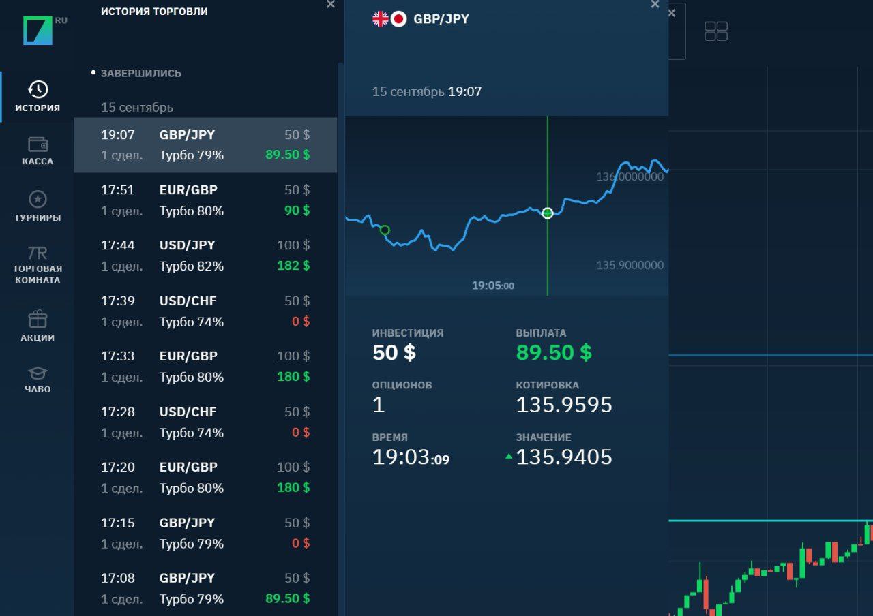Select the 17:08 GBP/JPY trade row
873x616 pixels.
pyautogui.click(x=205, y=588)
